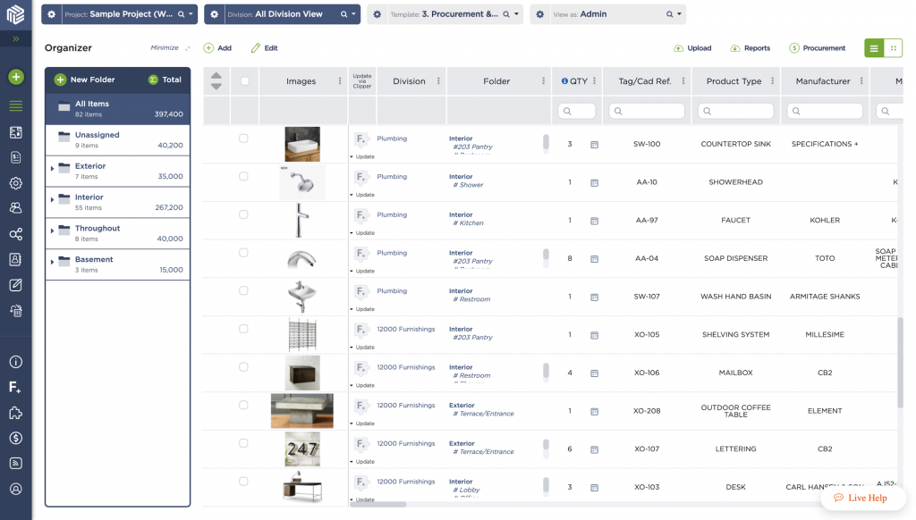The height and width of the screenshot is (520, 916).
Task: Click the Live Help chat button
Action: pos(861,499)
